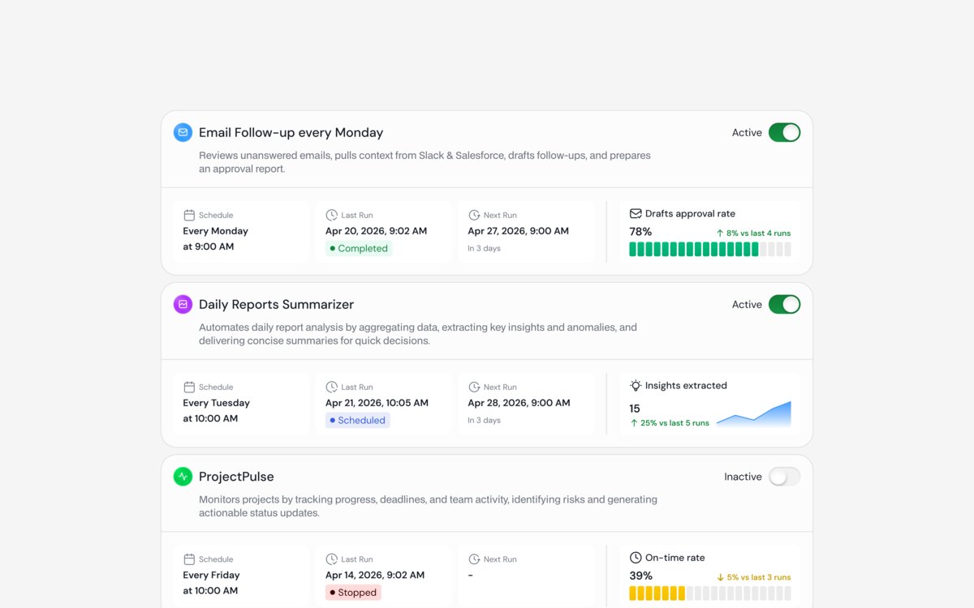This screenshot has height=608, width=974.
Task: Click the green Drafts approval rate progress bar
Action: pyautogui.click(x=710, y=249)
